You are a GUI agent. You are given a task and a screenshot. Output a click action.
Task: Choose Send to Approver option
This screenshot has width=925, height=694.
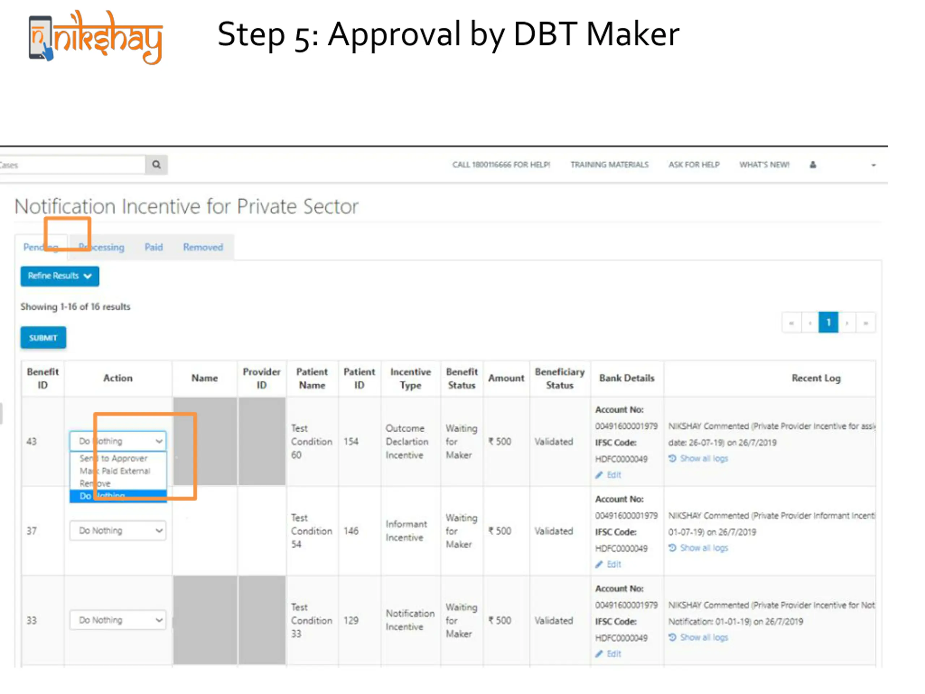pyautogui.click(x=114, y=458)
